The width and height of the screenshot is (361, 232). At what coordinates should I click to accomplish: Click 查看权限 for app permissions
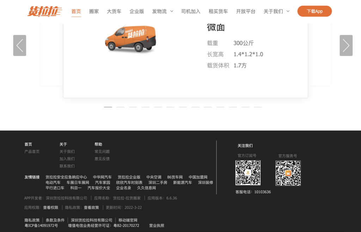[51, 208]
